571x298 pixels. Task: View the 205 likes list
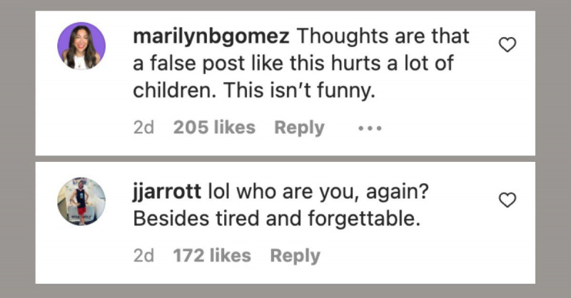pyautogui.click(x=215, y=128)
